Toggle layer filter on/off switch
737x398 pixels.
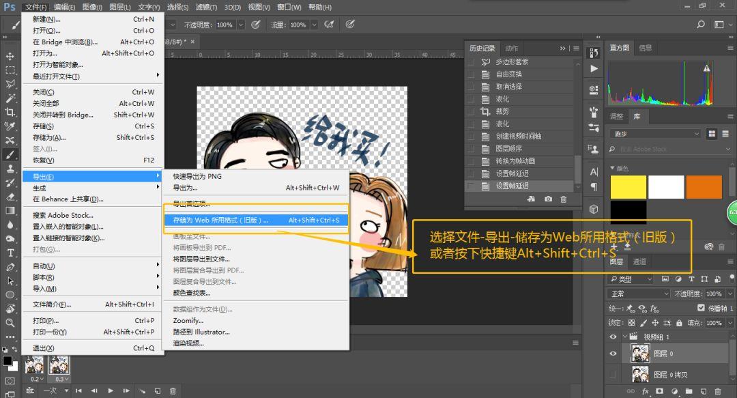pyautogui.click(x=732, y=279)
